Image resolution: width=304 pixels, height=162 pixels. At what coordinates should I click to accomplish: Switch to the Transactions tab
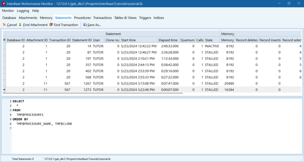pos(102,18)
